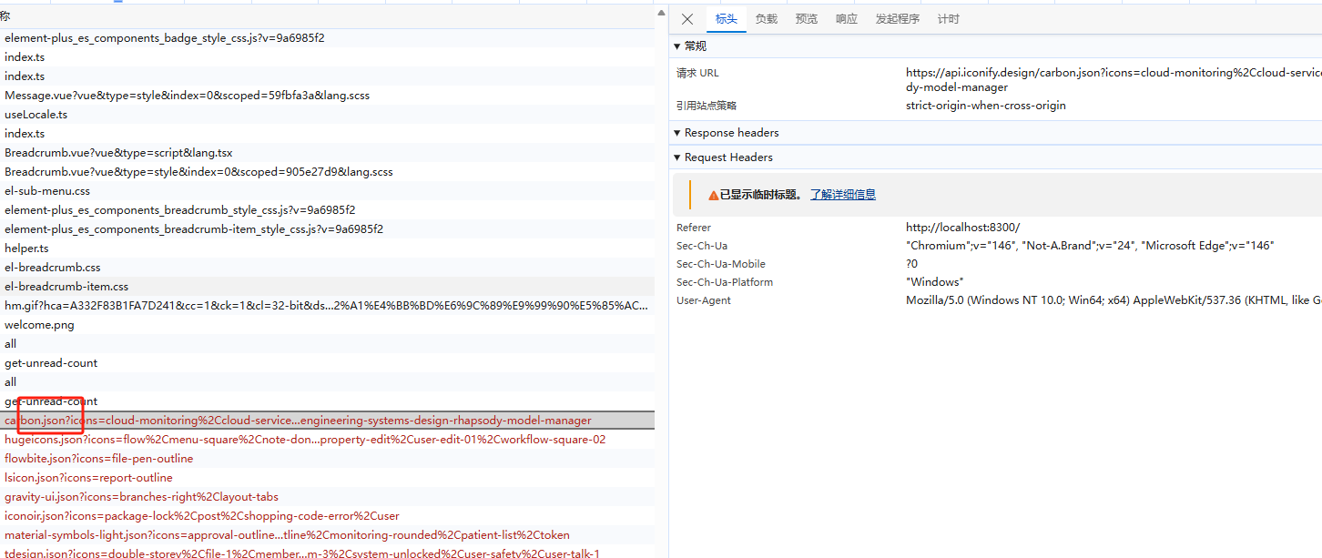Select the 发起程序 tab
The image size is (1322, 558).
898,19
